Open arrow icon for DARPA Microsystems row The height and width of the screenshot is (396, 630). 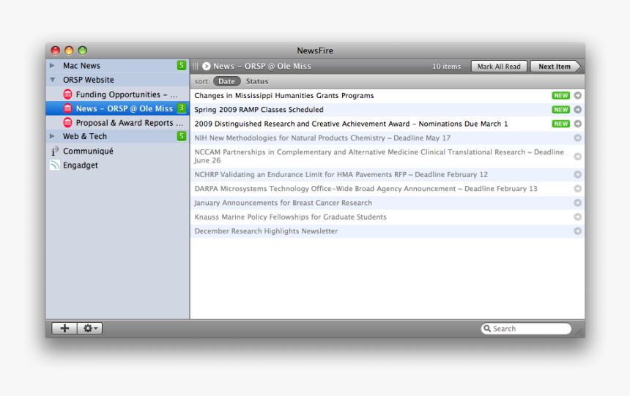(x=577, y=188)
